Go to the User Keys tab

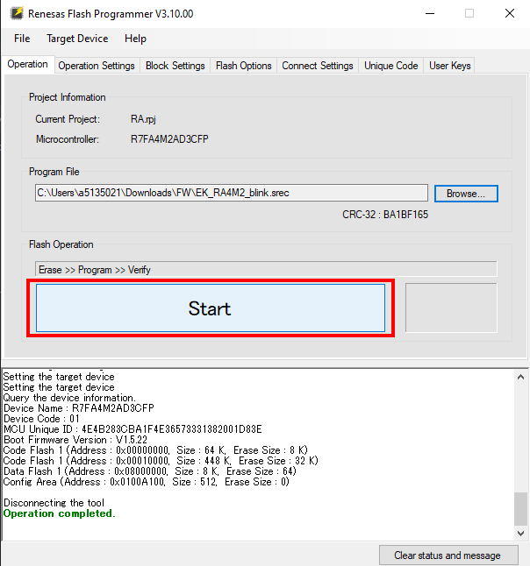[450, 66]
